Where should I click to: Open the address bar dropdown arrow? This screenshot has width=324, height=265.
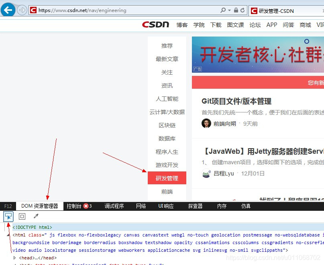coord(229,10)
